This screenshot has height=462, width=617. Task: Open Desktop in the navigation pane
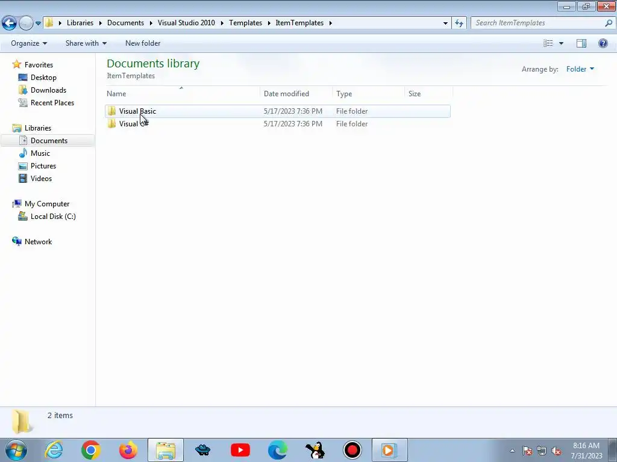[43, 78]
